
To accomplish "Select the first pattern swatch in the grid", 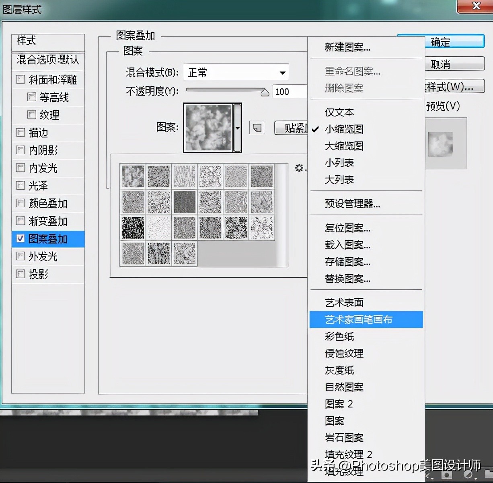I will 133,176.
